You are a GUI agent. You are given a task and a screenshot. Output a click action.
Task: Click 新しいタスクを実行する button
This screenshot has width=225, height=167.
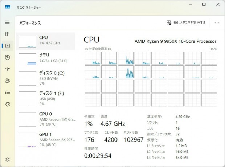click(186, 23)
